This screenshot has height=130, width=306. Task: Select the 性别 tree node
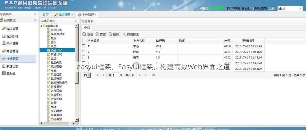[53, 38]
